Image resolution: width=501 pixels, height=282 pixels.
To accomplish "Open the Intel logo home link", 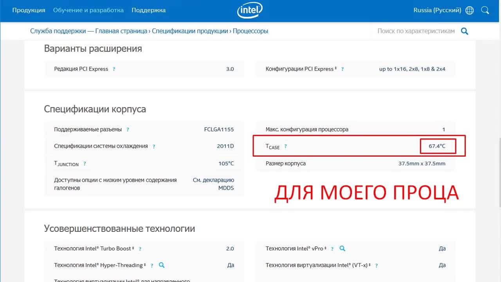I will click(x=250, y=10).
